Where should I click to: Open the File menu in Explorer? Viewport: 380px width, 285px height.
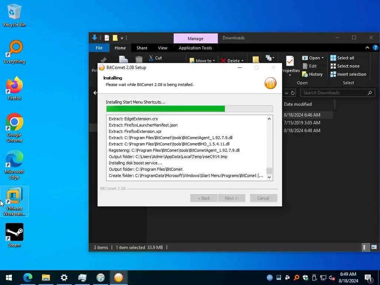99,48
